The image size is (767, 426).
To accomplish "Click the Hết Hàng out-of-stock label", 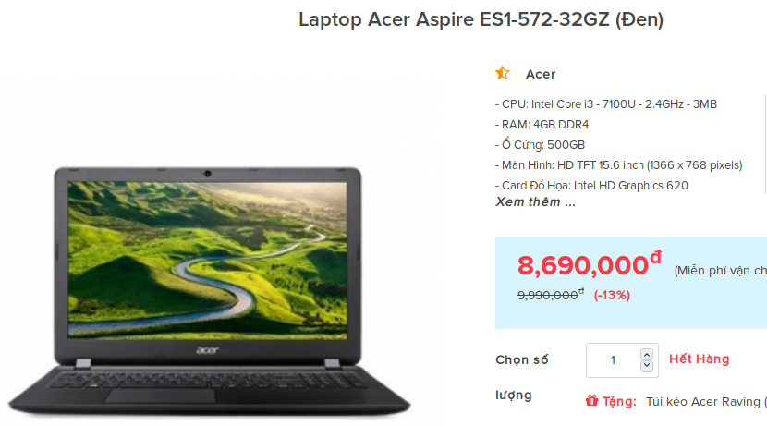I will (x=699, y=359).
